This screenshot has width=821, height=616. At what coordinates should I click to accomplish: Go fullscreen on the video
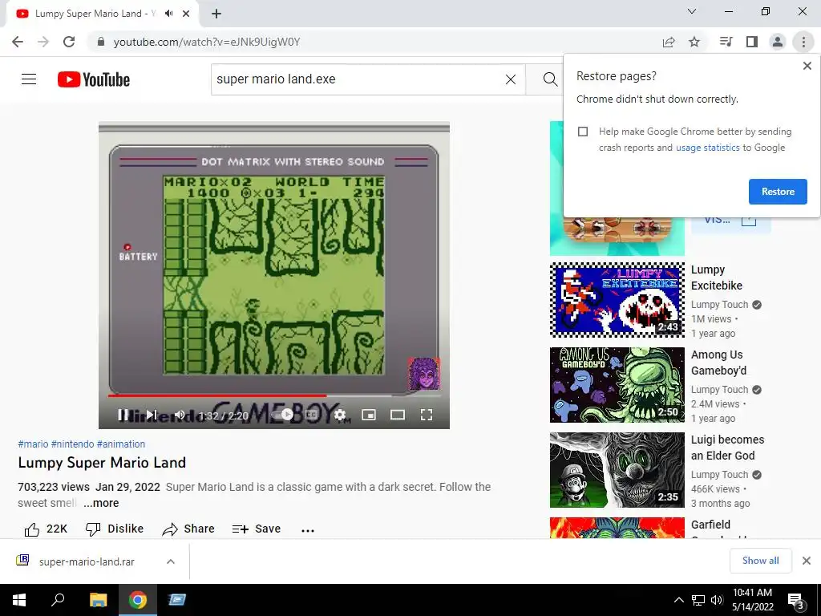tap(427, 415)
